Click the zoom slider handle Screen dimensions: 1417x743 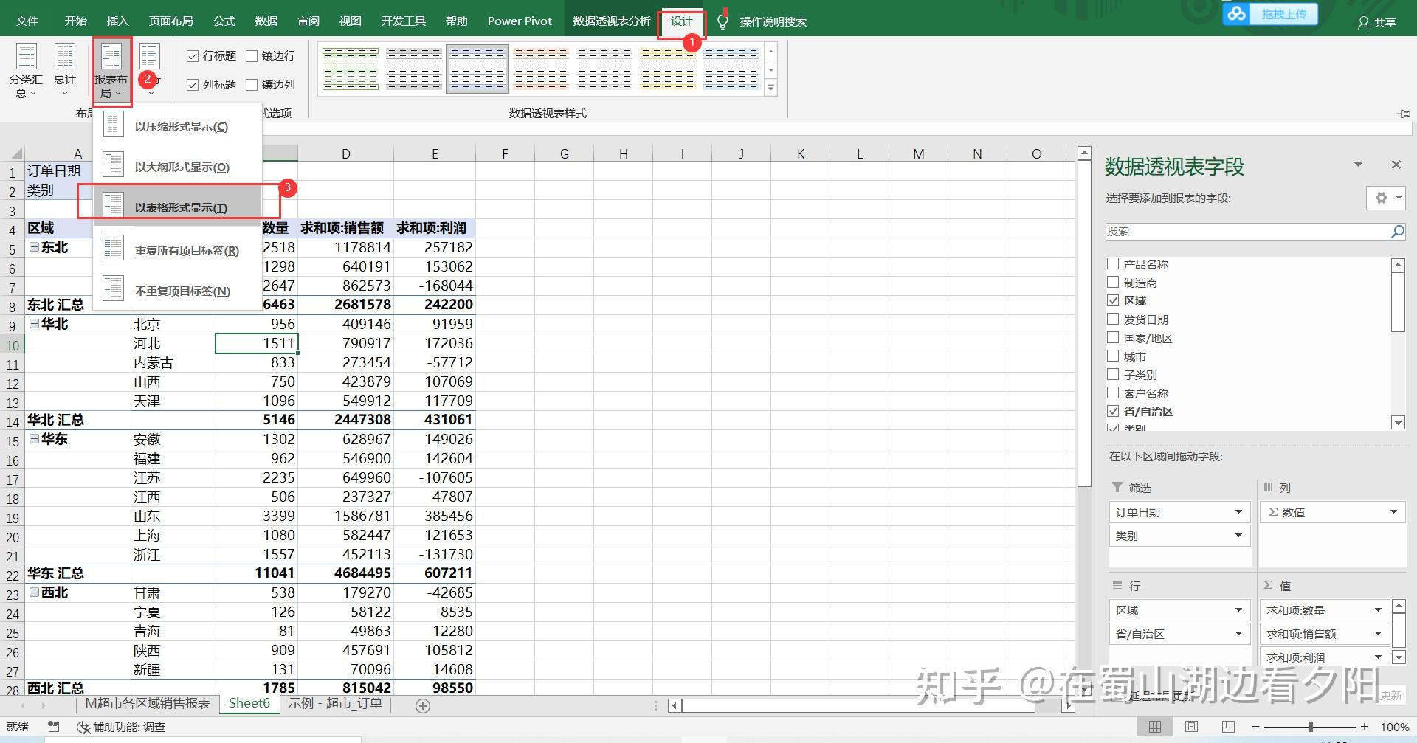[1311, 727]
